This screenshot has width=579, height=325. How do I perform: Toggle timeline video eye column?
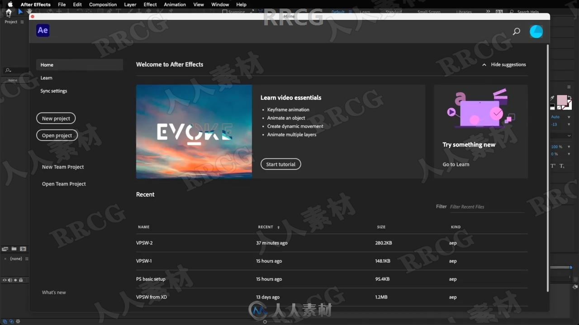click(x=5, y=280)
